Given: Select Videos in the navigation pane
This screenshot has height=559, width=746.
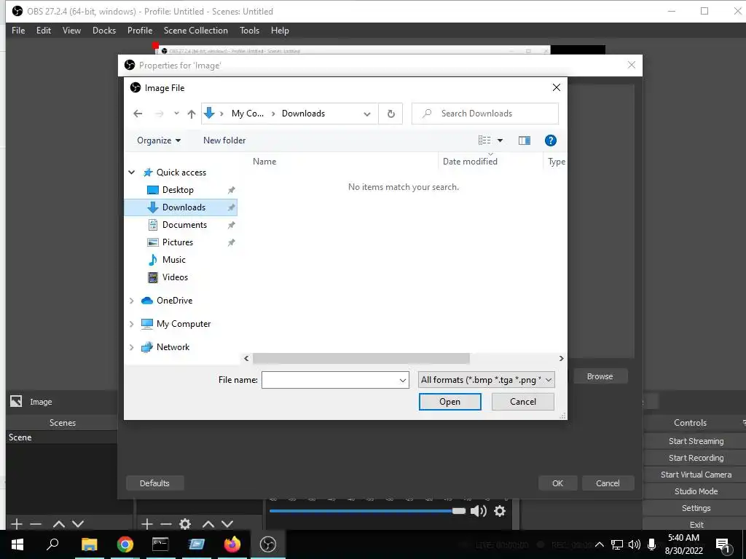Looking at the screenshot, I should [x=175, y=277].
